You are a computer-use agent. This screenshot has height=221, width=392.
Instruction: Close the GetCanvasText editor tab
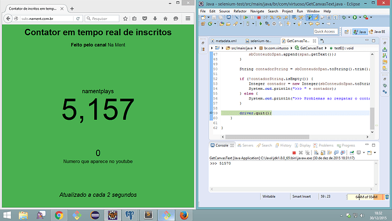[x=315, y=41]
